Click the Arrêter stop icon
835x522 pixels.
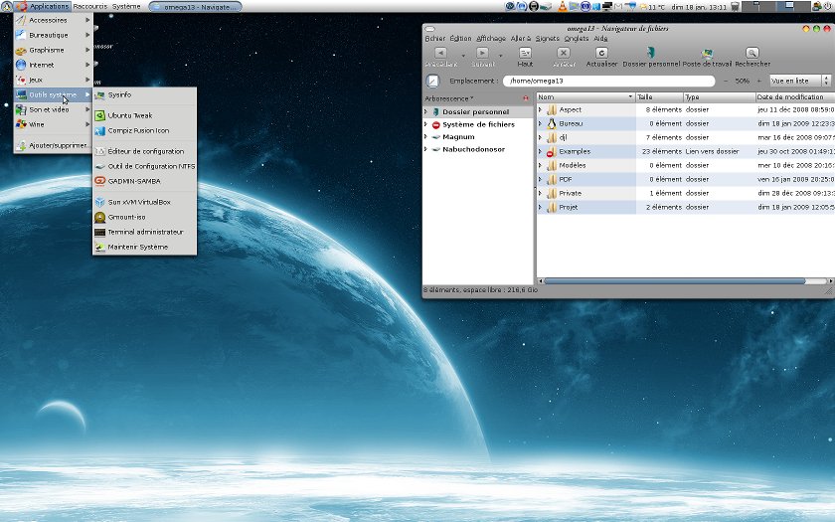click(564, 53)
